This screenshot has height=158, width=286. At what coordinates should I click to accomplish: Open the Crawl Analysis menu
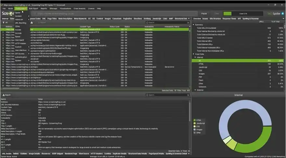click(x=79, y=8)
